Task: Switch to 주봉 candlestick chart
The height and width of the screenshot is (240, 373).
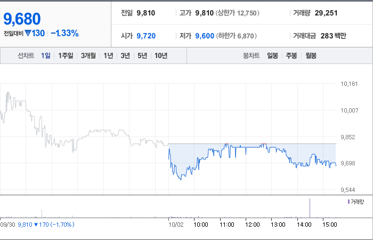Action: (x=291, y=55)
